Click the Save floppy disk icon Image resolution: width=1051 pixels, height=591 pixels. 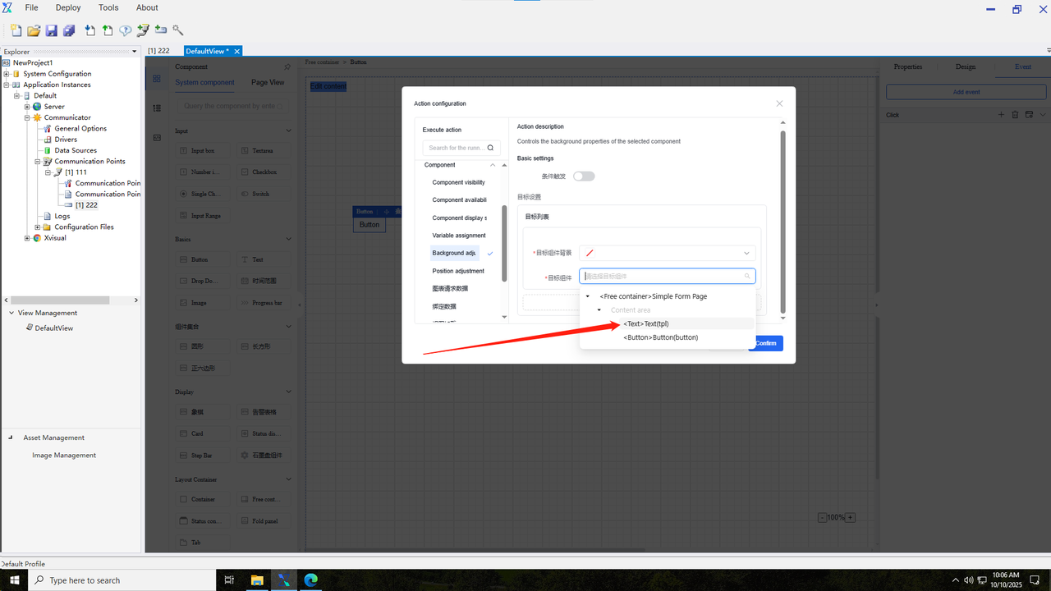51,30
